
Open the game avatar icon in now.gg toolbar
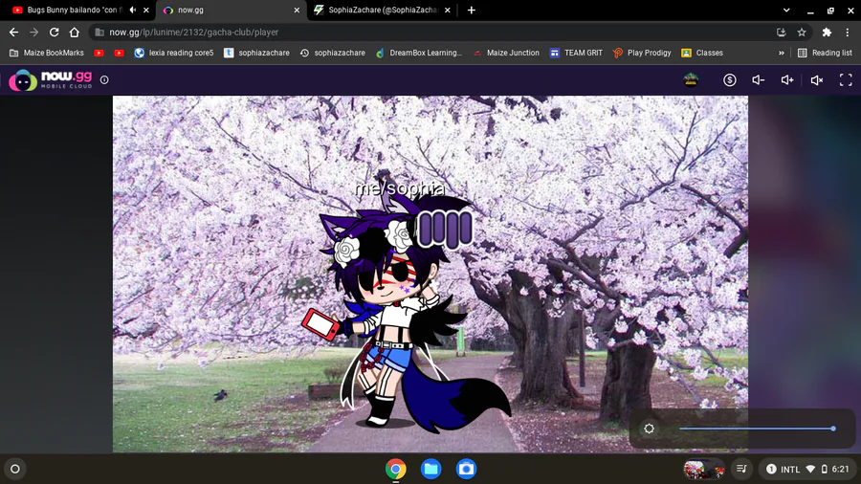(691, 80)
